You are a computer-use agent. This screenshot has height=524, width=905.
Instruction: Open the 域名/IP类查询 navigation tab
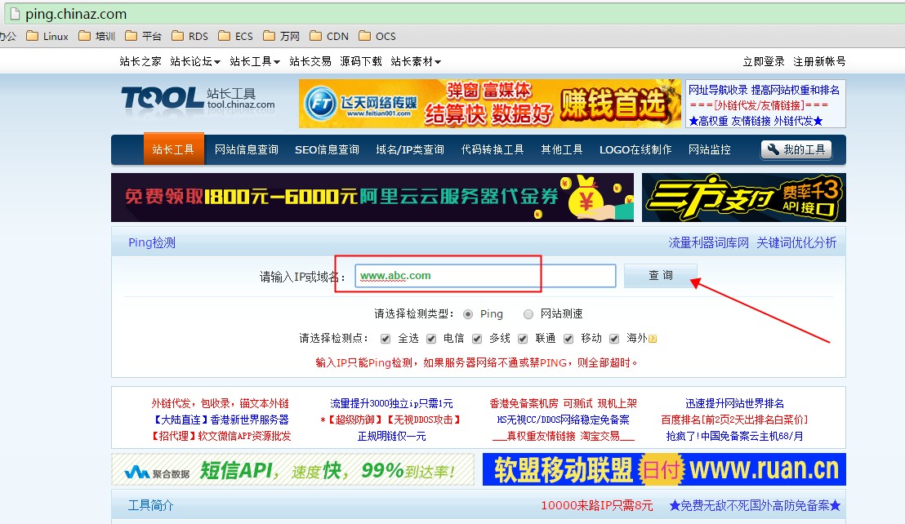click(410, 149)
